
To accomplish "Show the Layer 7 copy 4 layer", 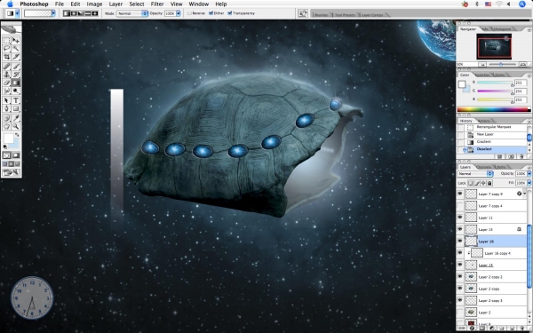I will click(460, 206).
